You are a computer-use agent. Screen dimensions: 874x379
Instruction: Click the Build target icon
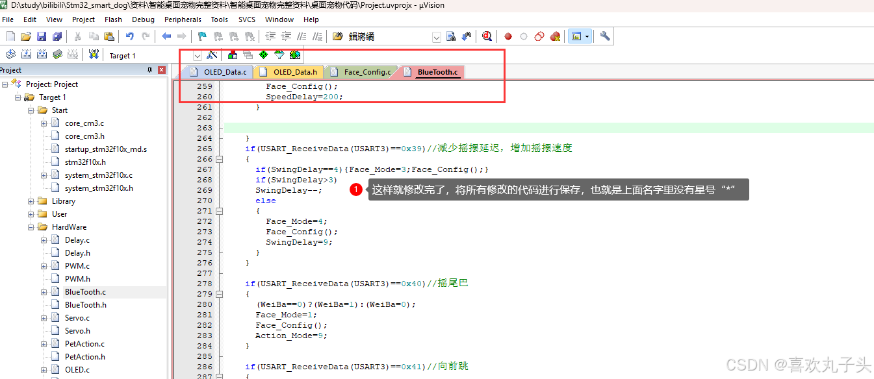point(26,55)
